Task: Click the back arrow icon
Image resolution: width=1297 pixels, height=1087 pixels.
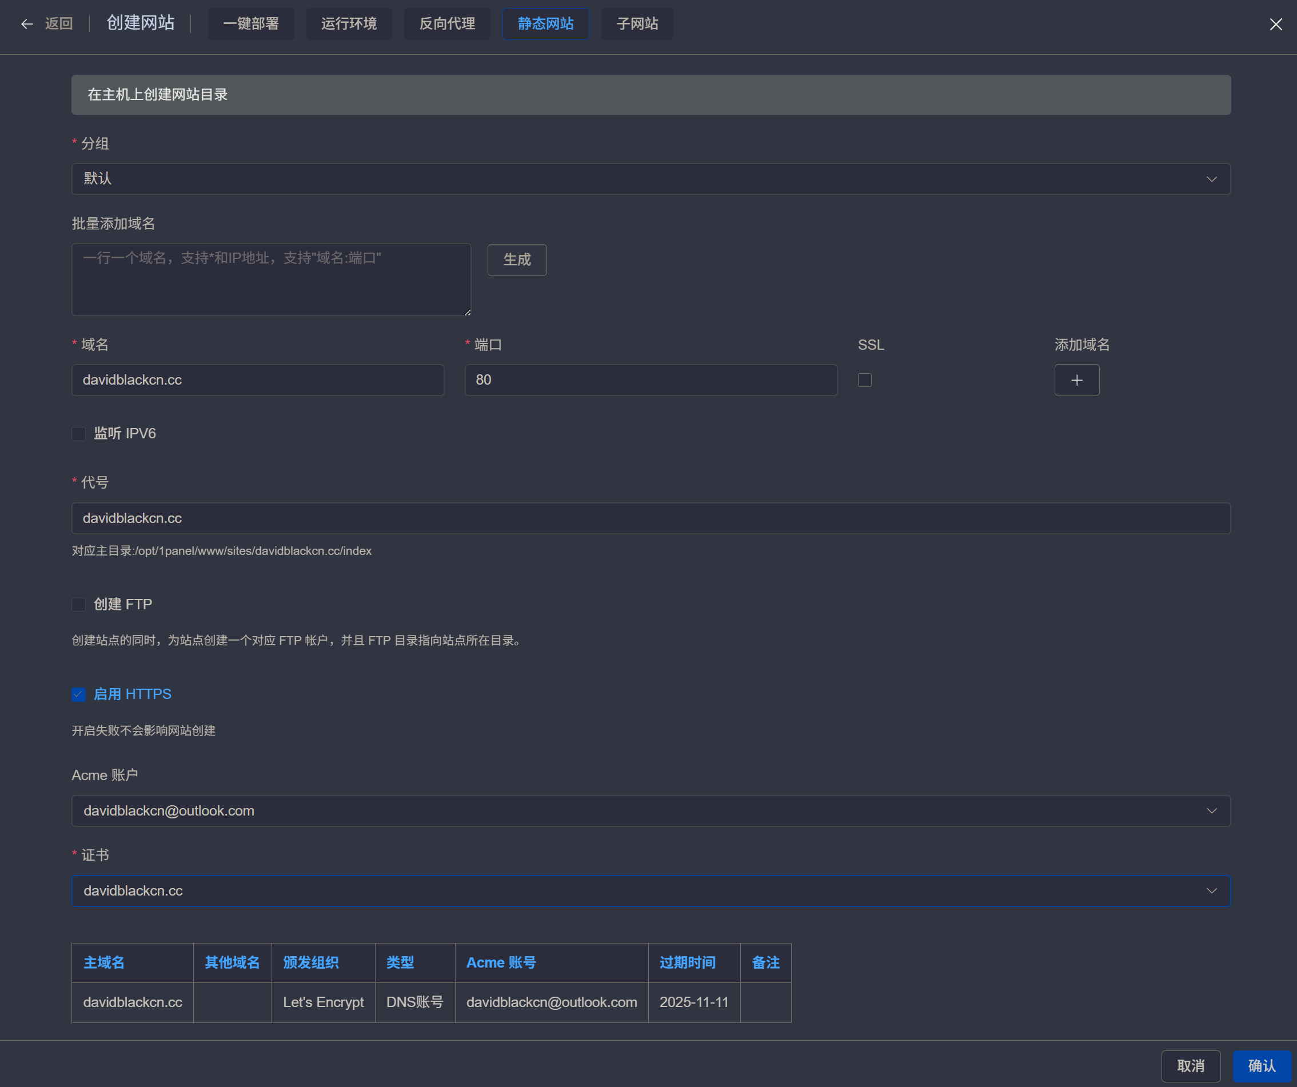Action: point(26,24)
